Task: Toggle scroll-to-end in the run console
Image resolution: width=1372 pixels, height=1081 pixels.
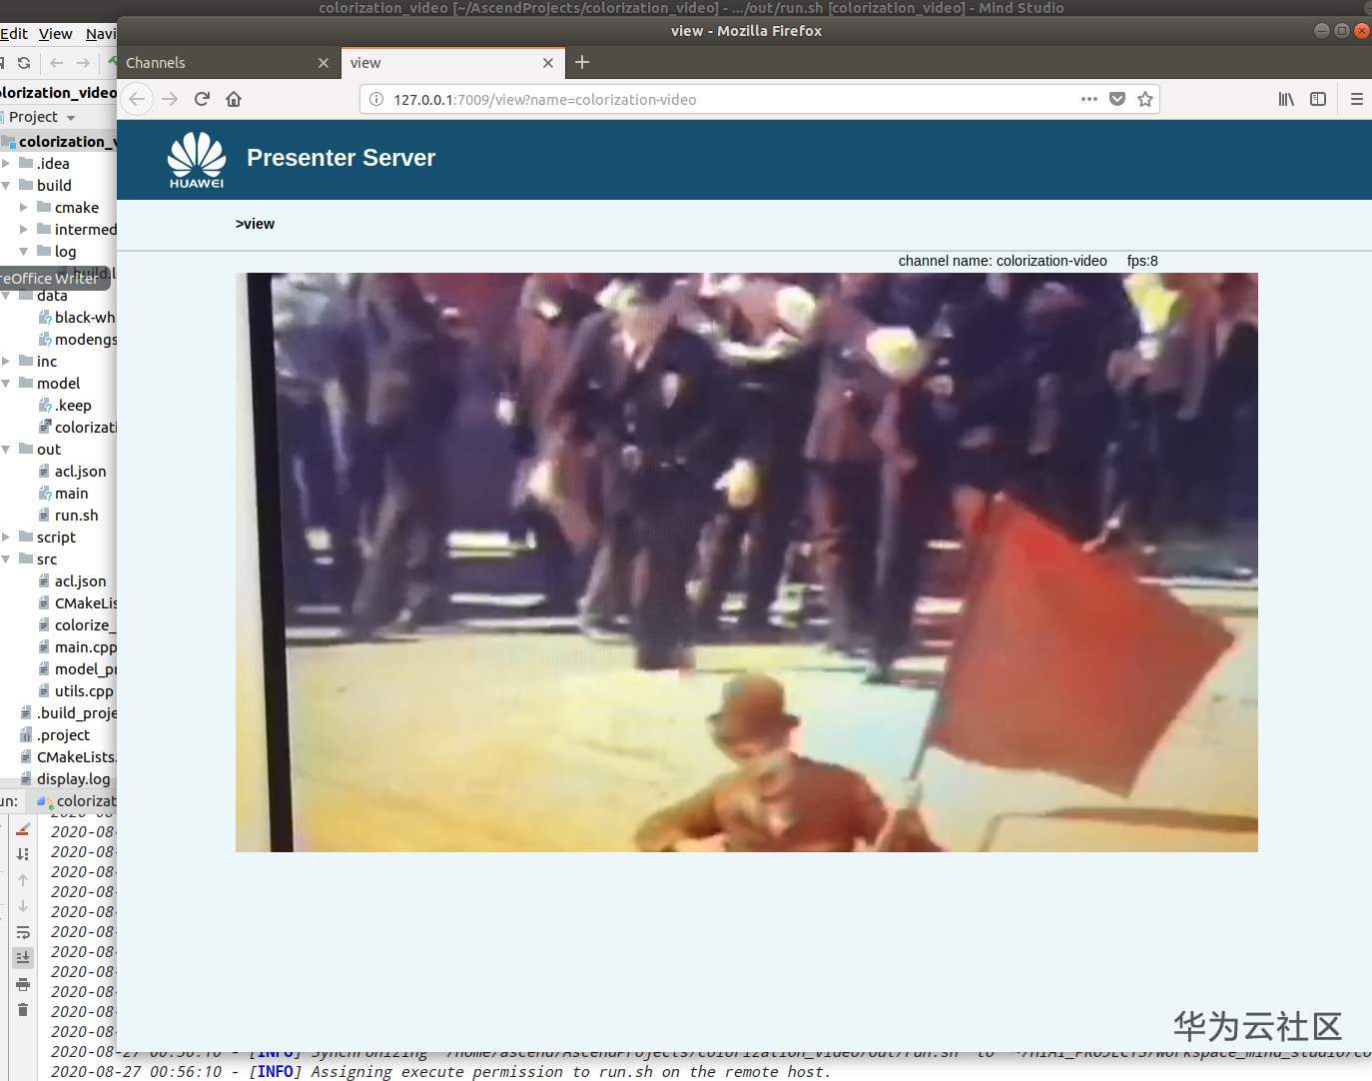Action: pos(23,958)
